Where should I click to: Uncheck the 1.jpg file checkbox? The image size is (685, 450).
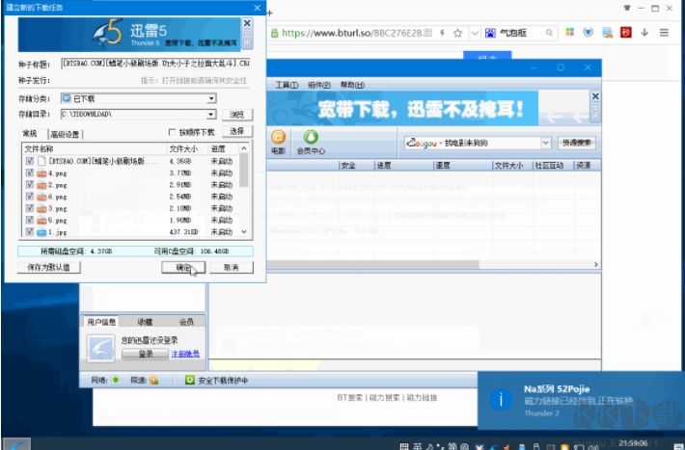[x=30, y=232]
